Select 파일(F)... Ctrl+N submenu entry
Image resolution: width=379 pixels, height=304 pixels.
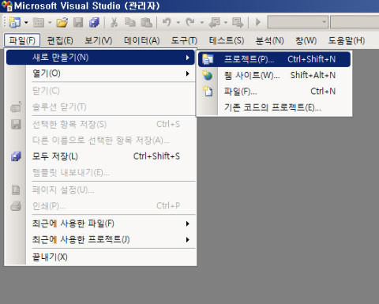[274, 92]
